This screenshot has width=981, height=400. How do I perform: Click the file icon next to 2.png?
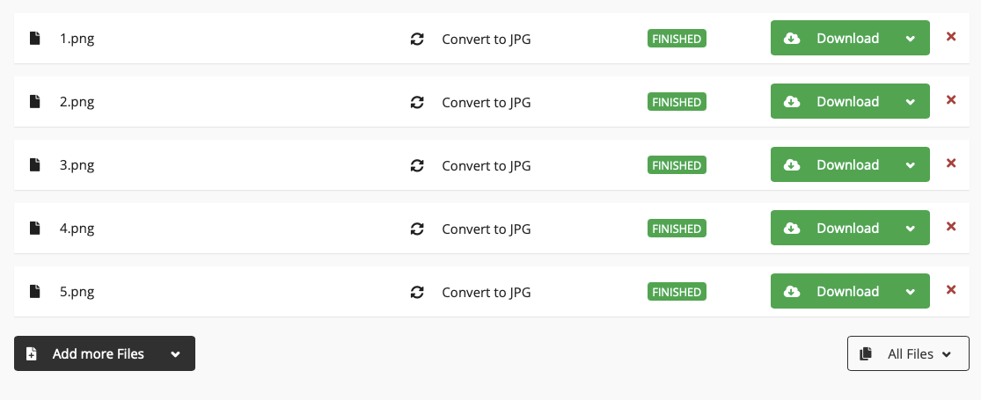tap(35, 102)
